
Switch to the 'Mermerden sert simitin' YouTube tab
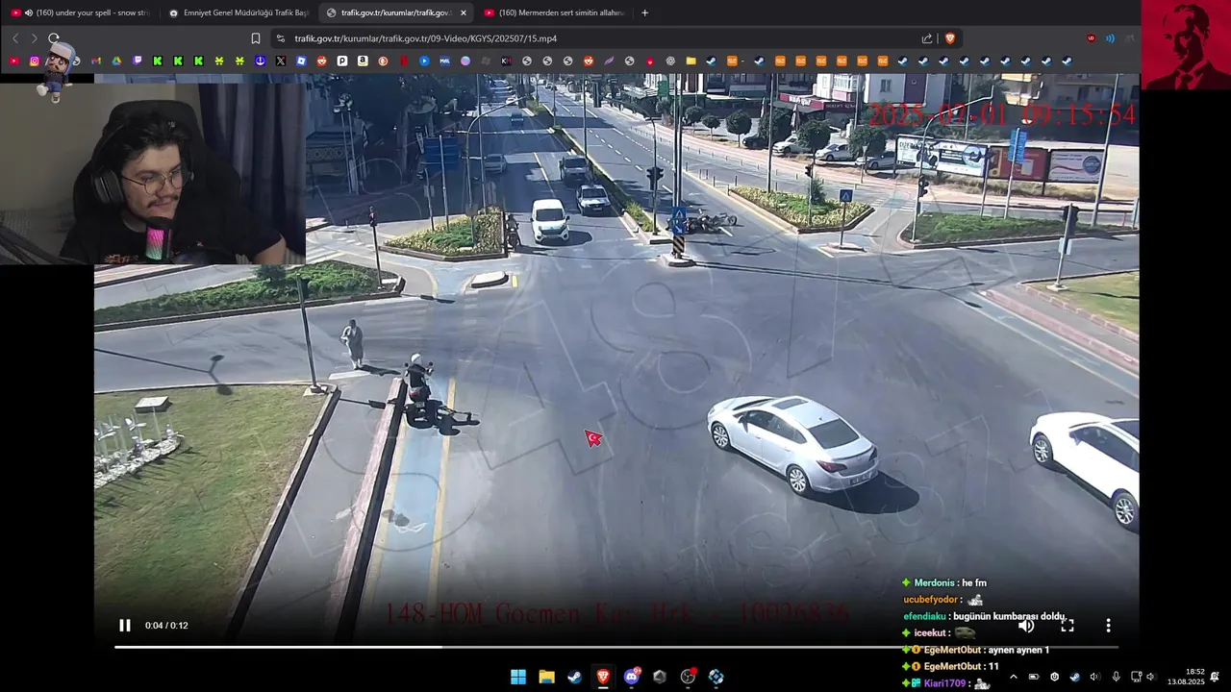pyautogui.click(x=554, y=12)
